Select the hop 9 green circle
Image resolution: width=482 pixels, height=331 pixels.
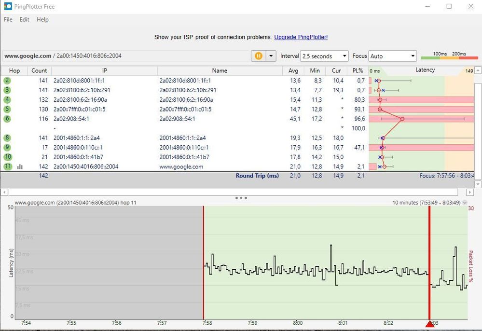(x=7, y=148)
